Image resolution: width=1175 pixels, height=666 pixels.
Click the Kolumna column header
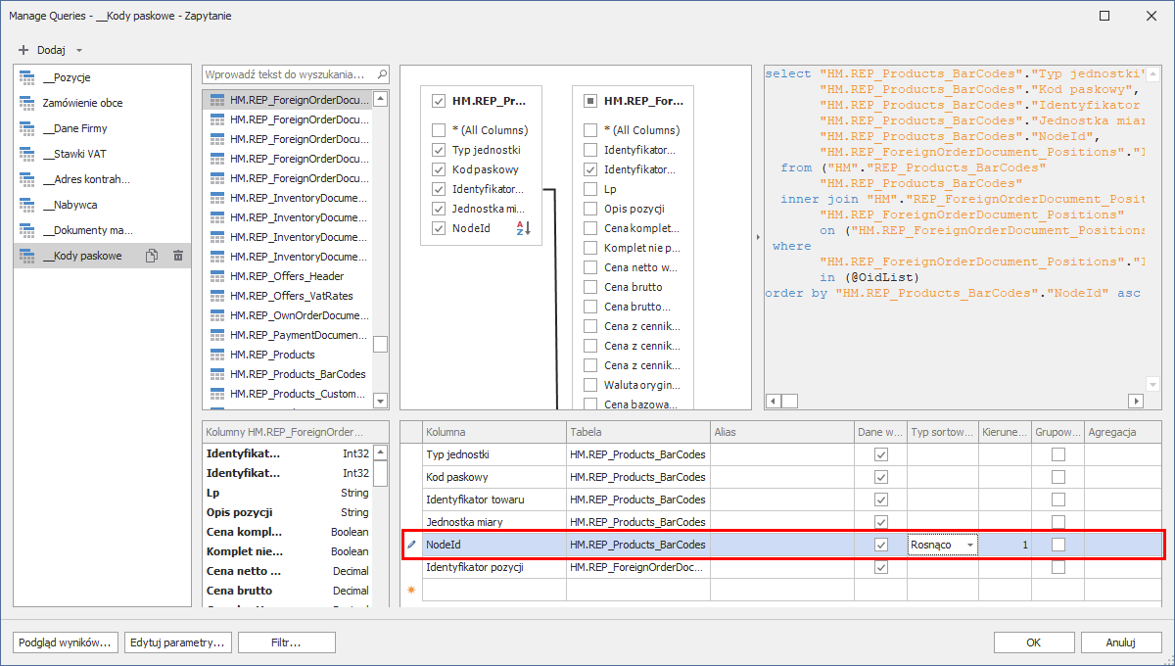point(494,432)
